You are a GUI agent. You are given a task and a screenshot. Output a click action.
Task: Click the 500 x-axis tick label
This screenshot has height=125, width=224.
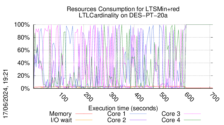(x=164, y=97)
